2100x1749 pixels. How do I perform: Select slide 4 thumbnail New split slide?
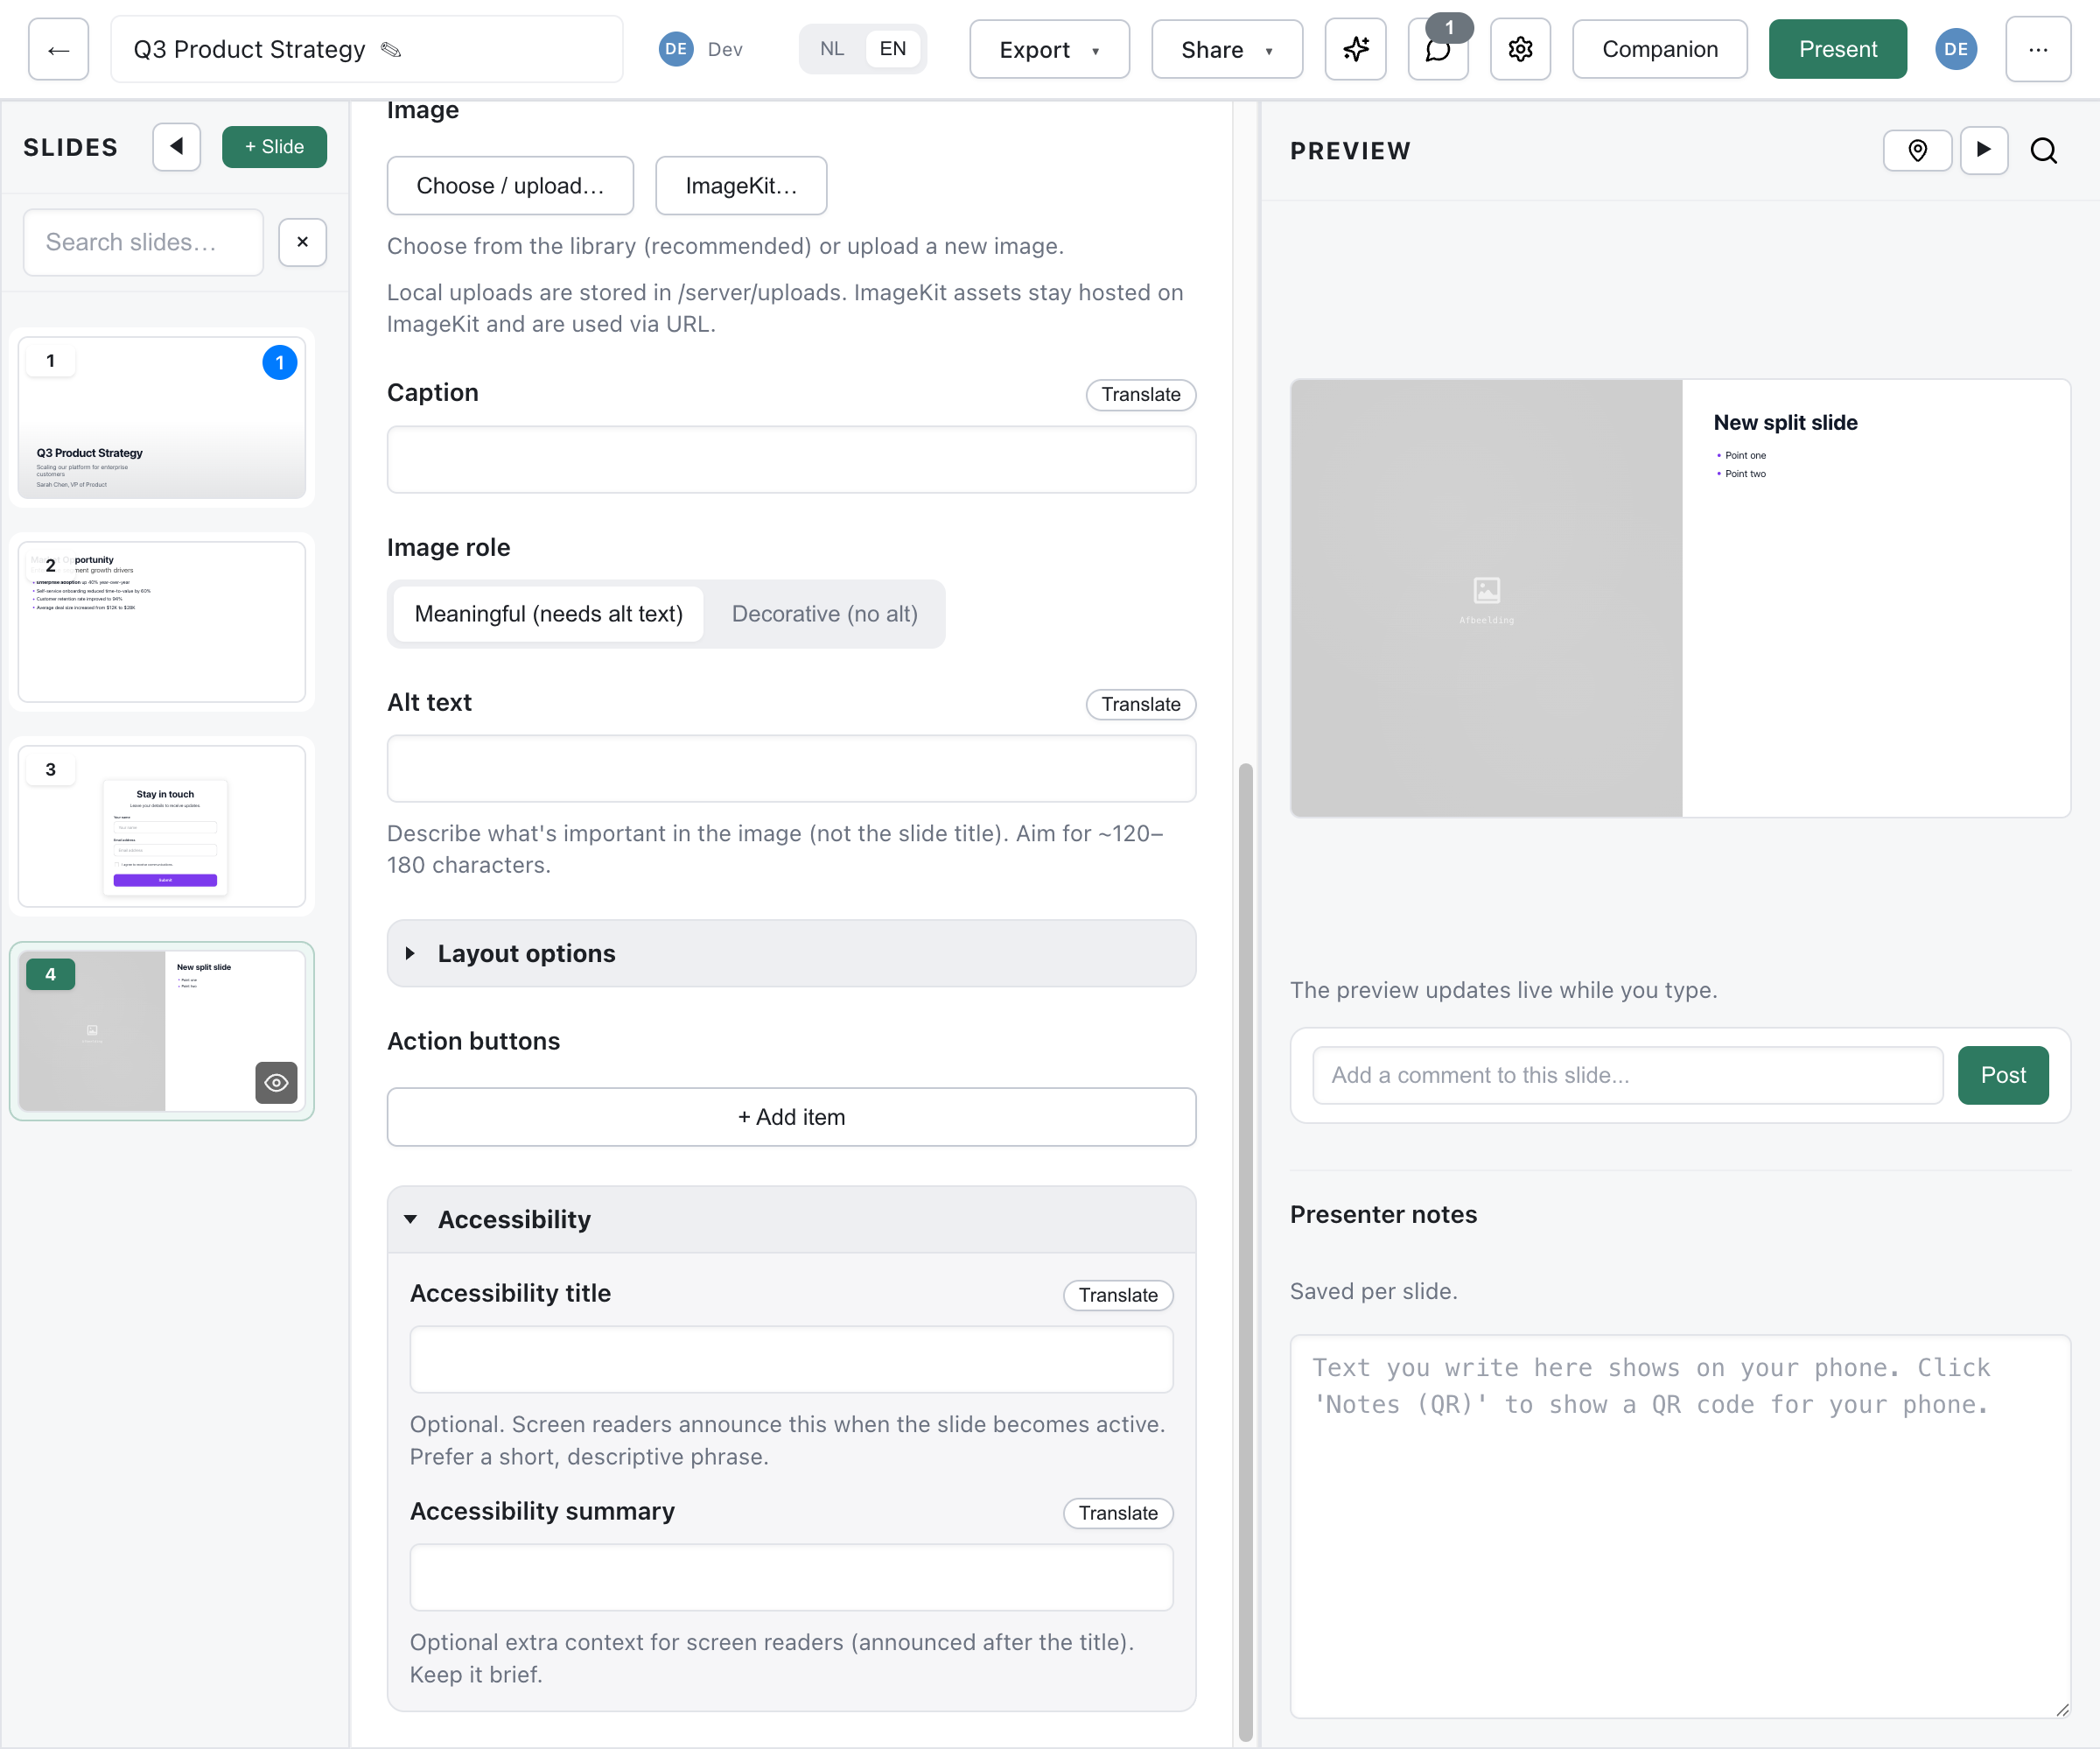[162, 1030]
